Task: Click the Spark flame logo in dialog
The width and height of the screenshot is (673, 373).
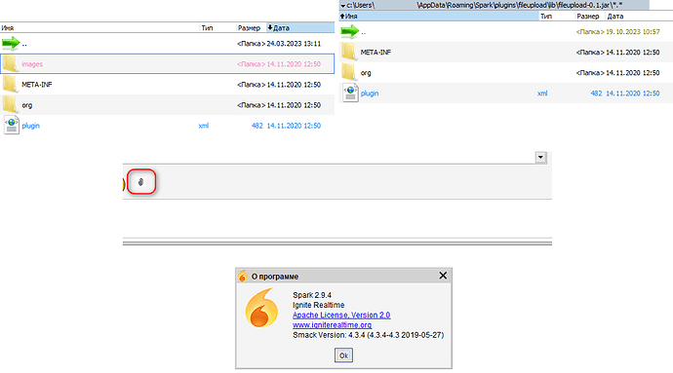Action: (x=261, y=309)
